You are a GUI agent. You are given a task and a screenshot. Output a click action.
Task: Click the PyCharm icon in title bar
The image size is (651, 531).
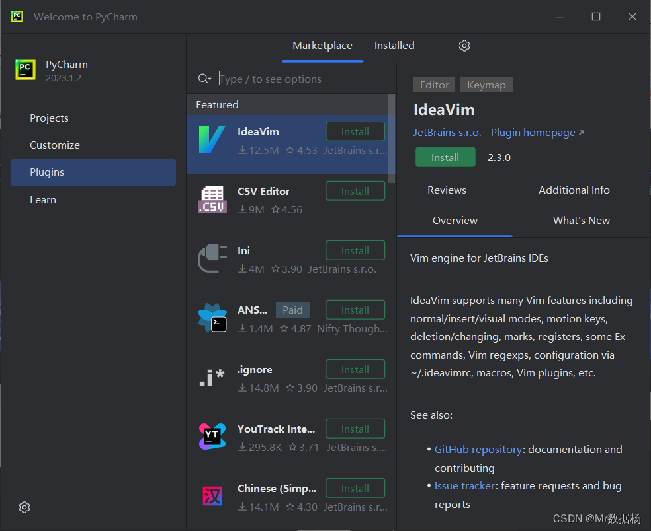(17, 17)
